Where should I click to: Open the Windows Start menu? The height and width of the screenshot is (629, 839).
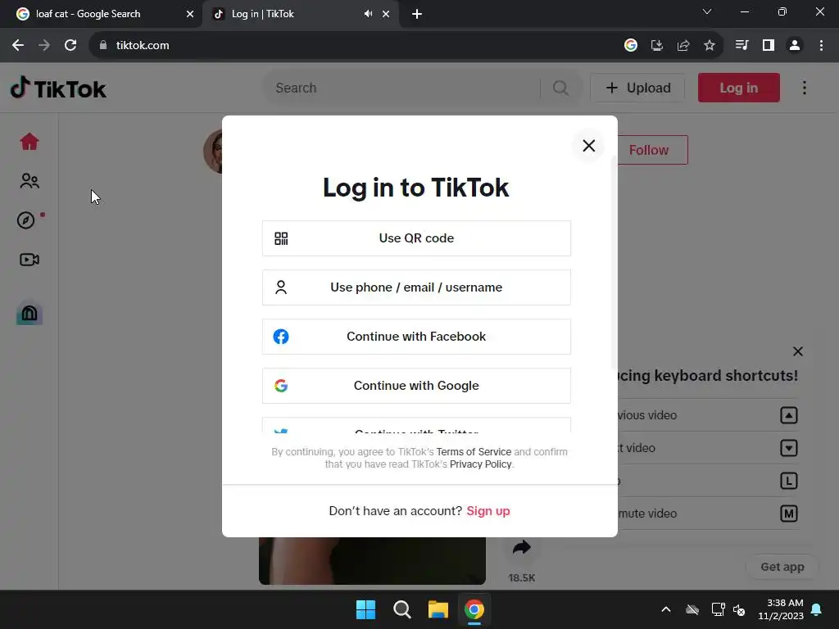pos(366,609)
